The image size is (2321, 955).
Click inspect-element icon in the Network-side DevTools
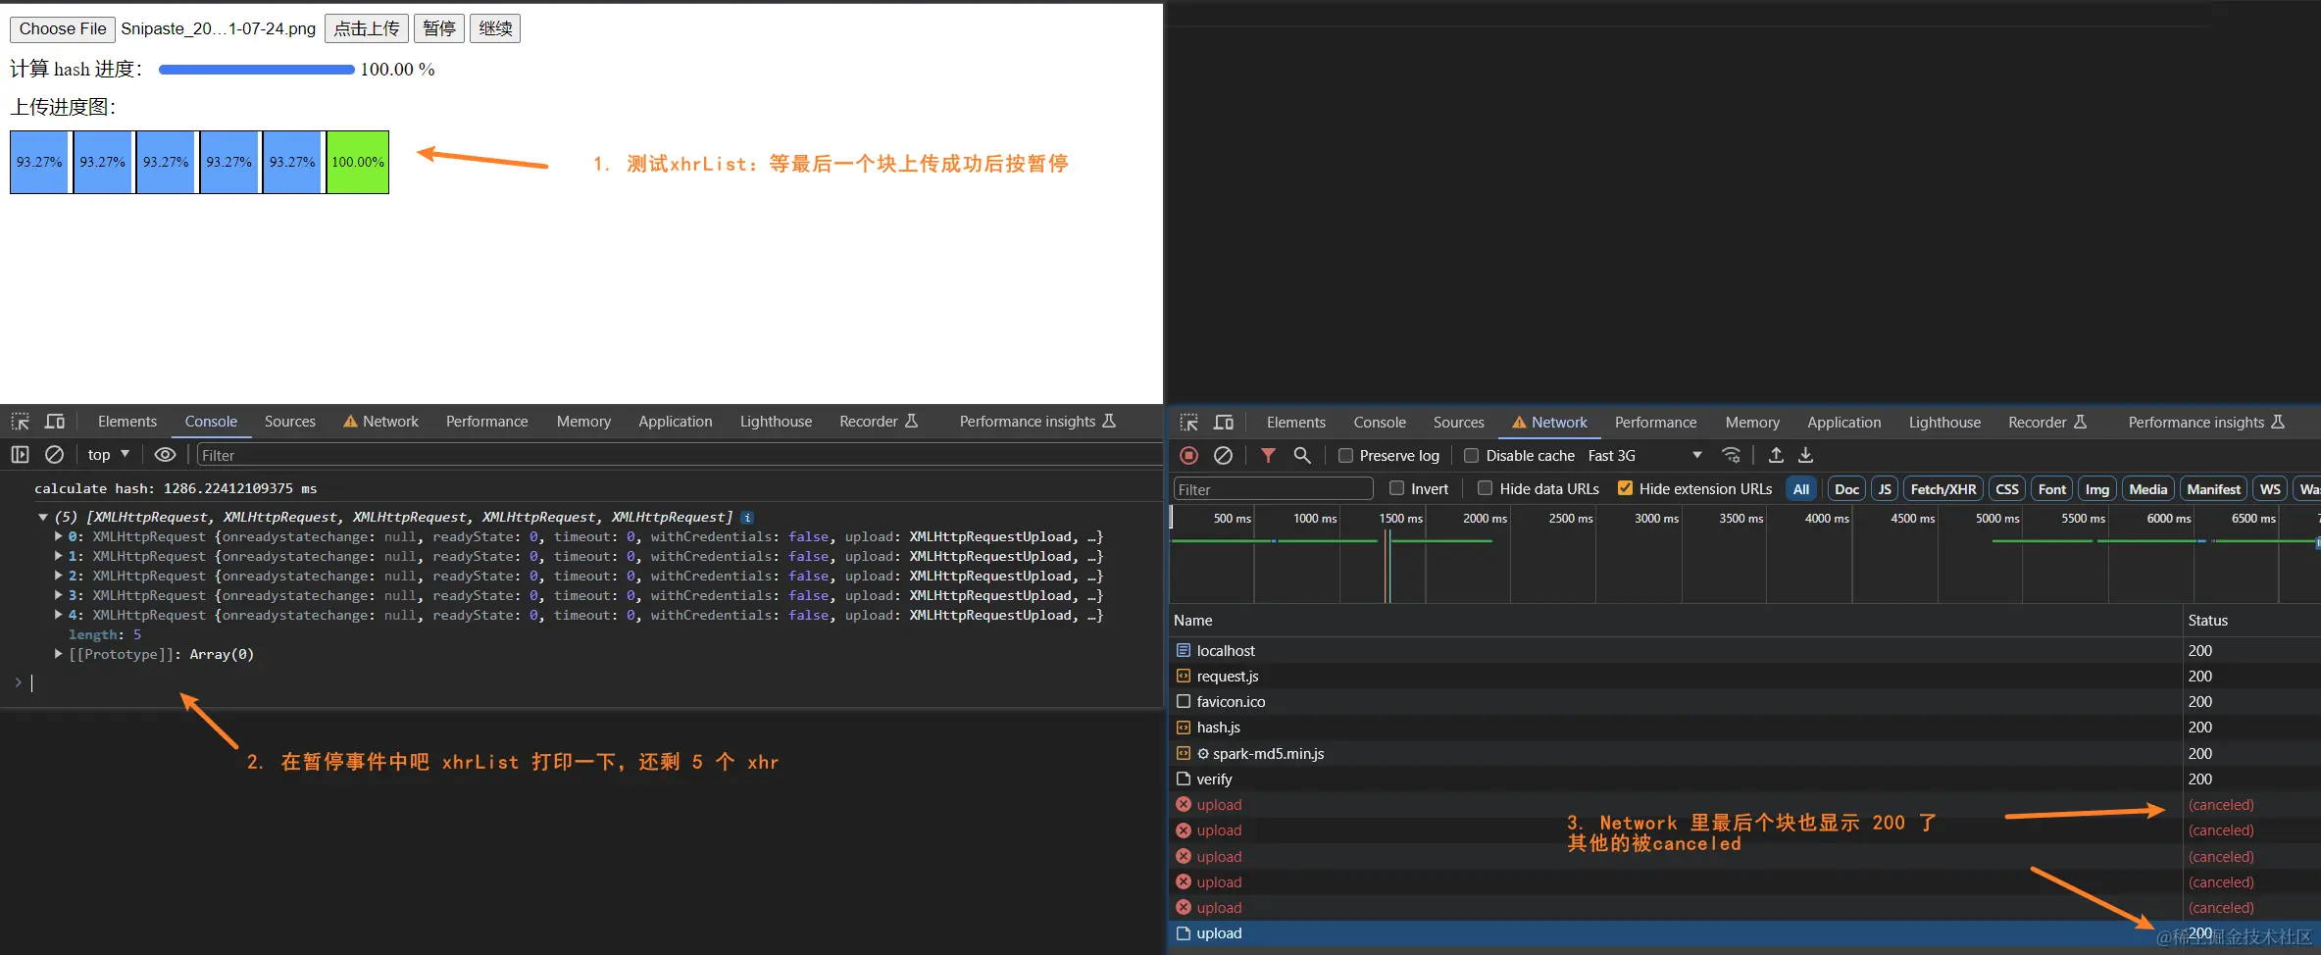click(x=1188, y=423)
